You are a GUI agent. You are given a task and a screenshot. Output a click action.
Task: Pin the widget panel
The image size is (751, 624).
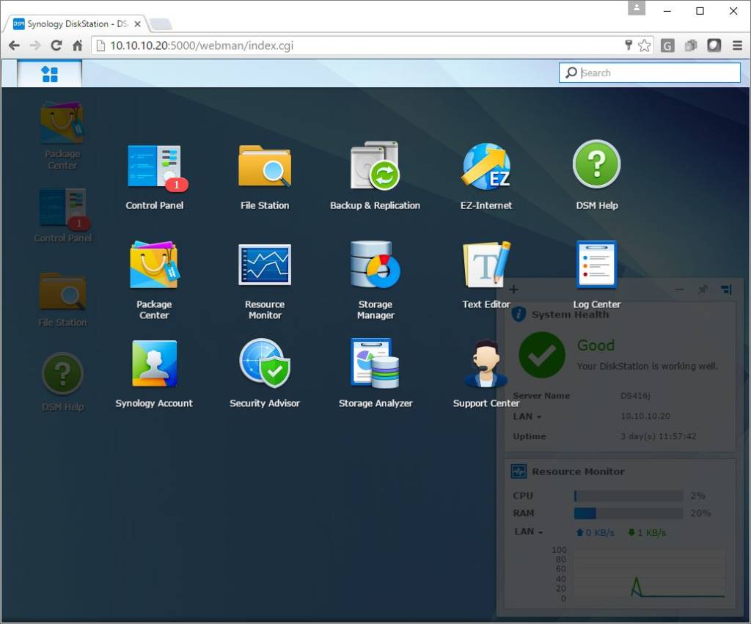point(703,290)
